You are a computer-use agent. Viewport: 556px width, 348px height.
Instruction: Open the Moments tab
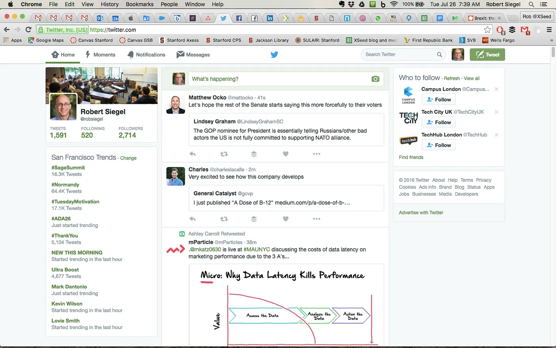(x=100, y=54)
